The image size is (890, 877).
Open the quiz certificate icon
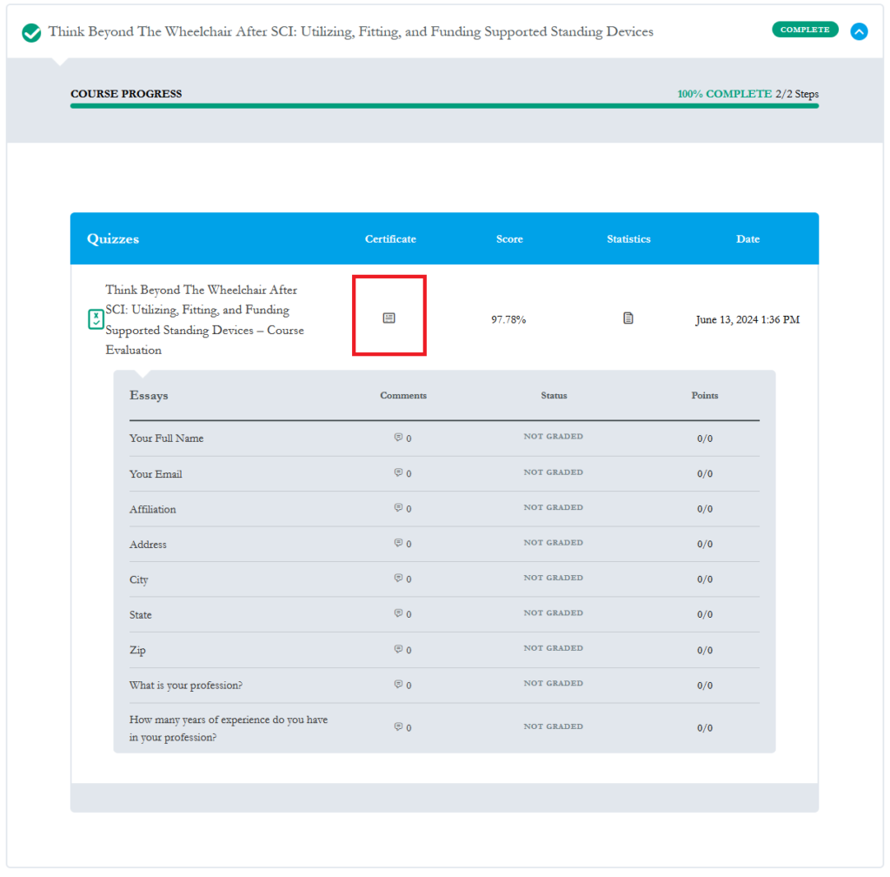[x=389, y=318]
